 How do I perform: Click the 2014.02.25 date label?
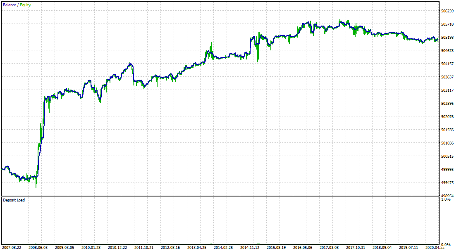point(223,248)
